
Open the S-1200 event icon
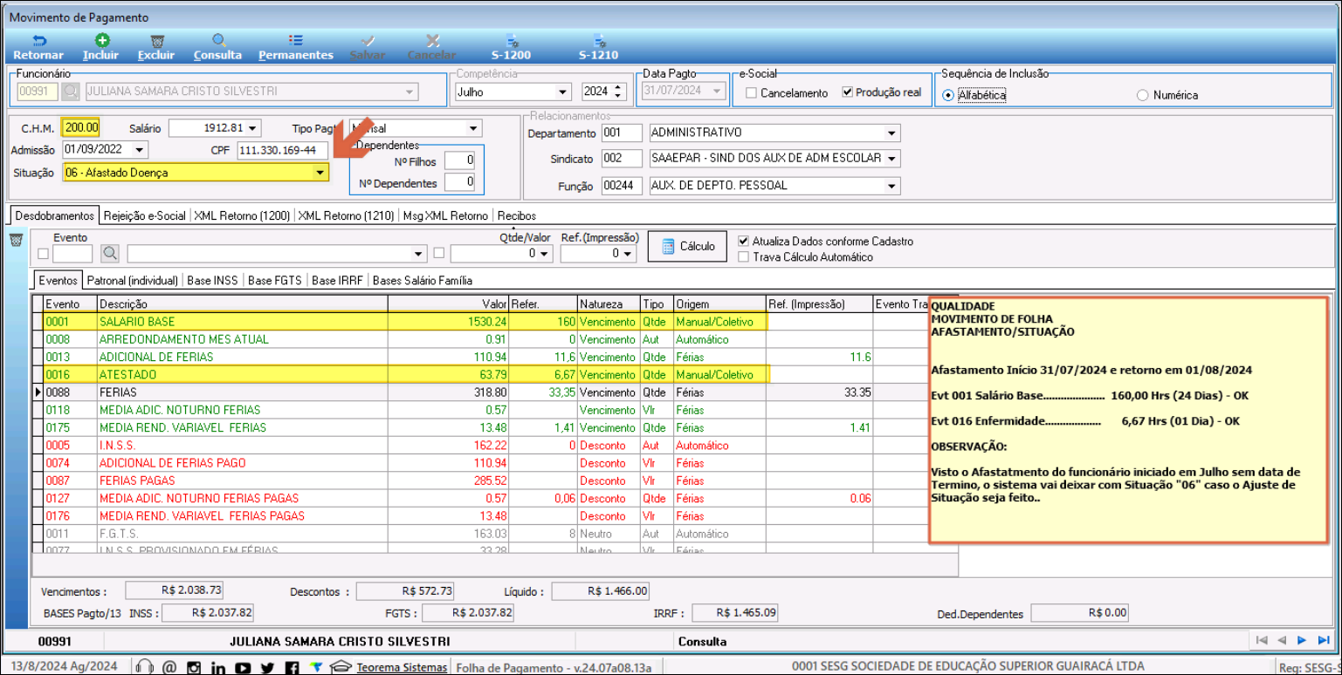point(513,40)
